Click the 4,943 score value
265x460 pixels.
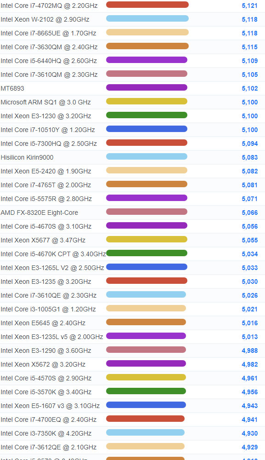click(250, 405)
